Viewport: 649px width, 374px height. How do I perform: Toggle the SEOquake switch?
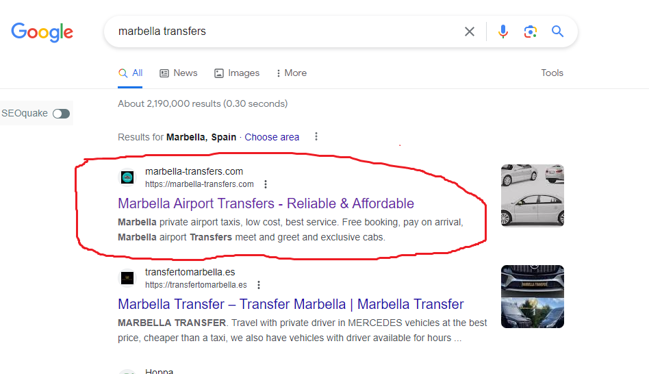[x=61, y=114]
